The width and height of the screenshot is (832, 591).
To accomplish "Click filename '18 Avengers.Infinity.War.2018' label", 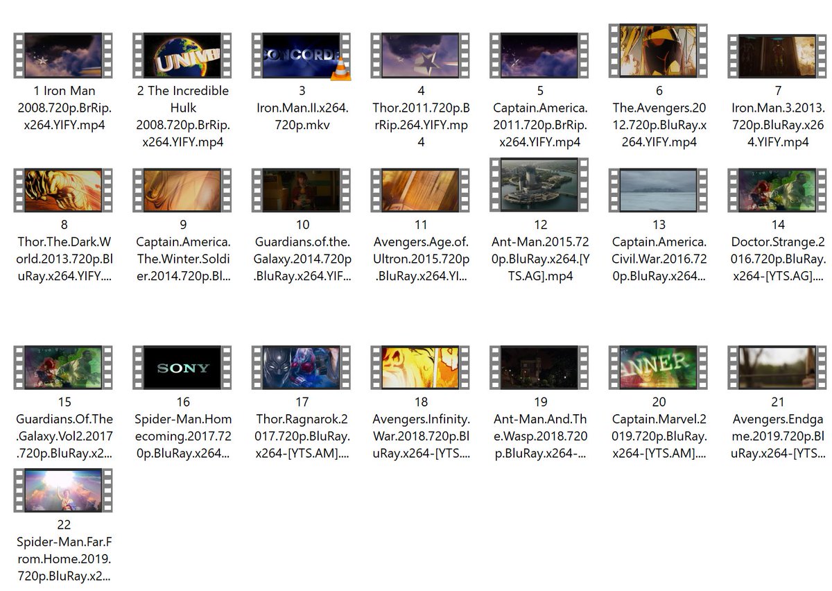I will pos(421,428).
